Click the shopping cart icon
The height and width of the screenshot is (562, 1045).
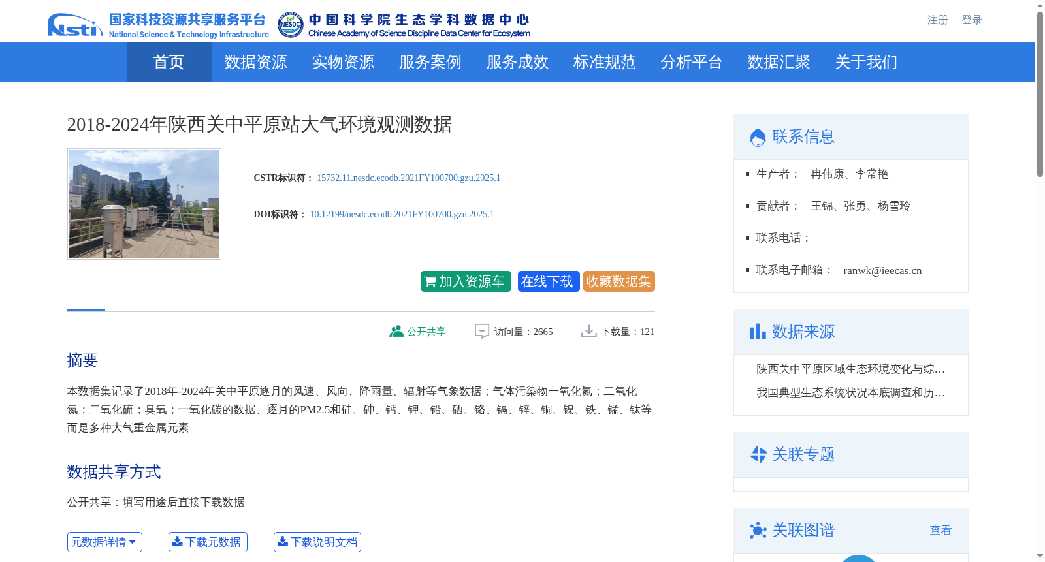(430, 282)
